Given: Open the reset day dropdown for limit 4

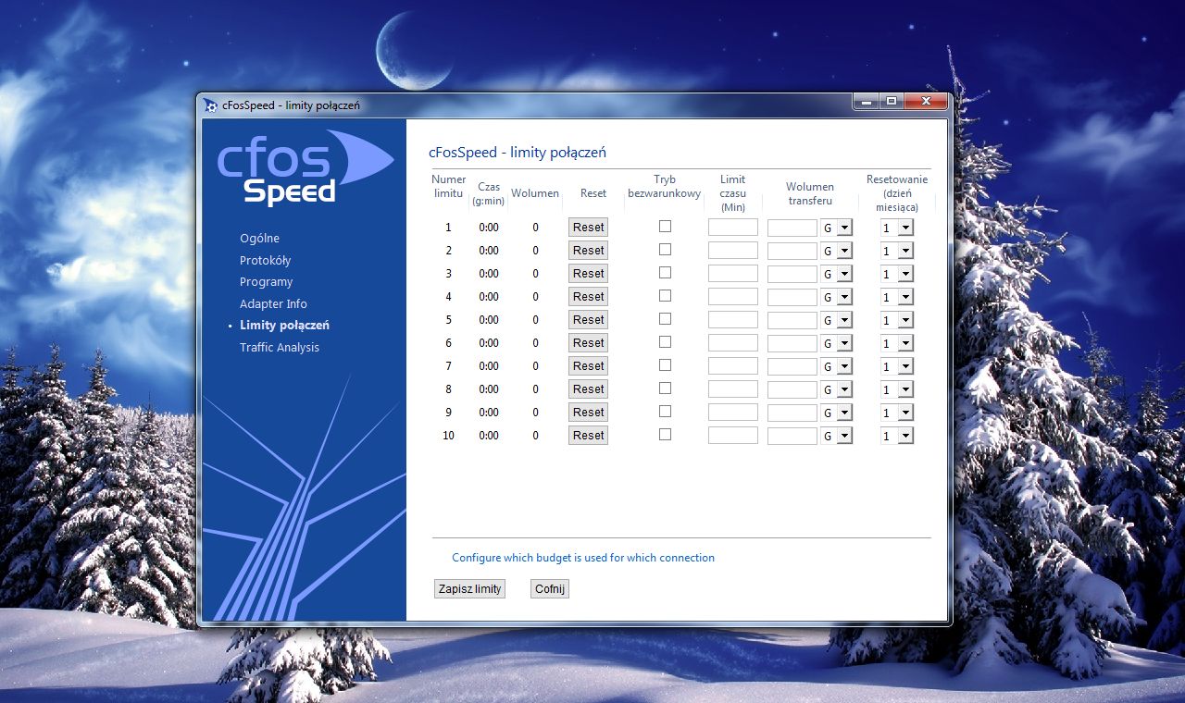Looking at the screenshot, I should click(x=897, y=297).
